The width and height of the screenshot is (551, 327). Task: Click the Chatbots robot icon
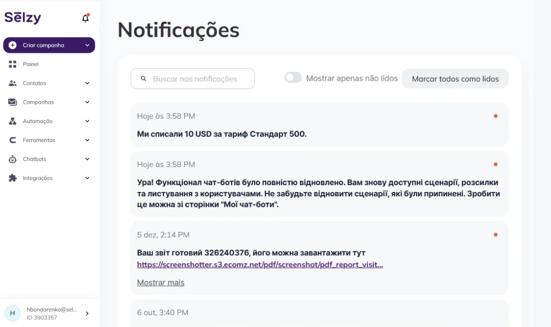click(x=13, y=159)
